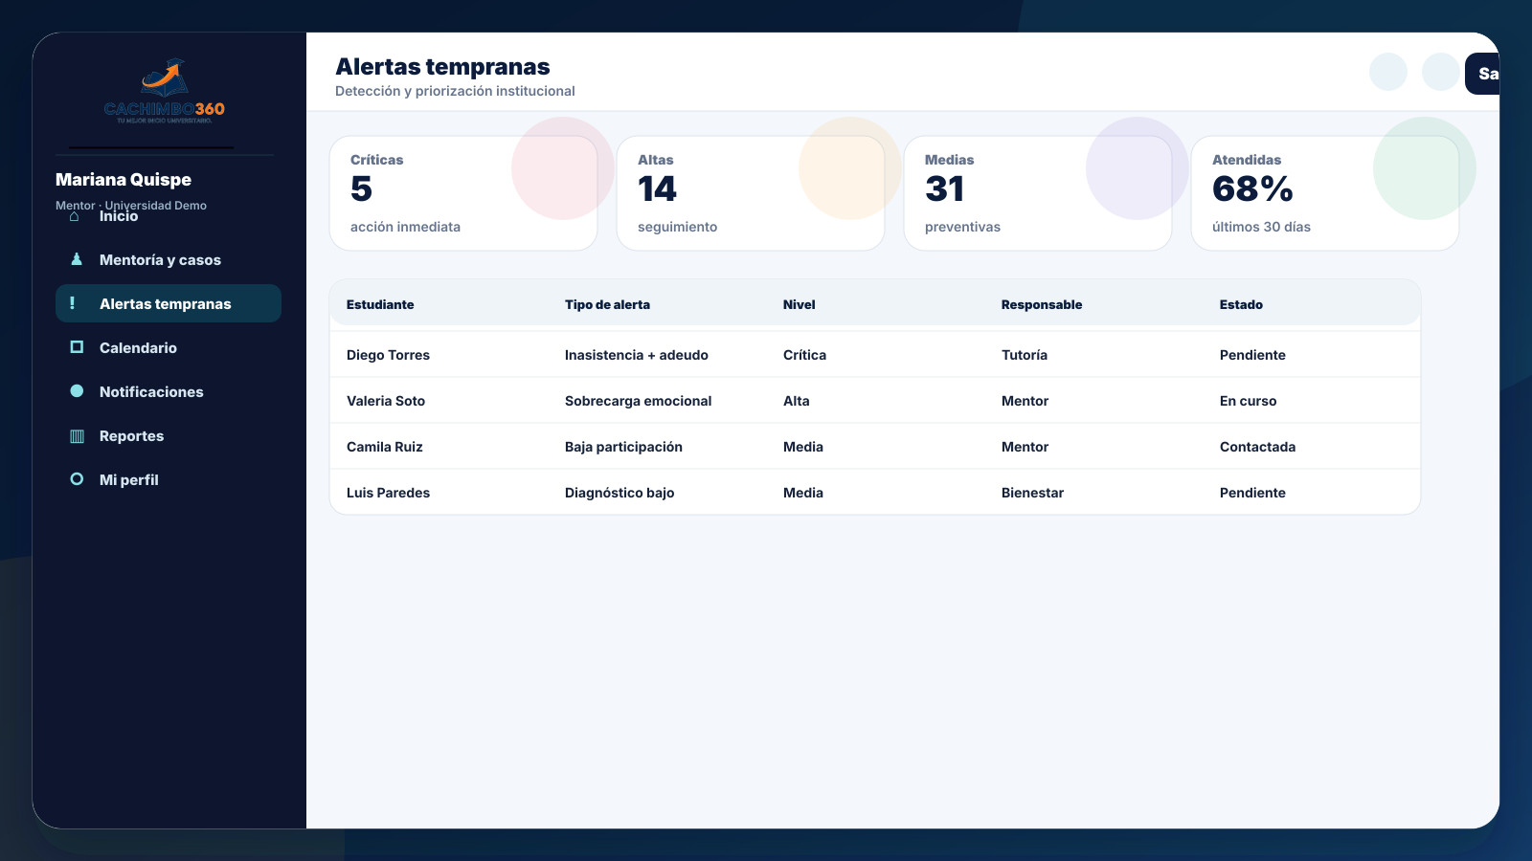Click Mentor in Camila Ruiz row
1532x861 pixels.
click(1025, 447)
